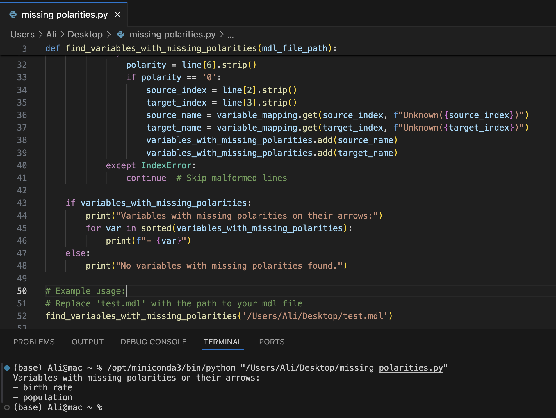Switch to the PROBLEMS panel tab
The image size is (556, 418).
click(x=34, y=342)
